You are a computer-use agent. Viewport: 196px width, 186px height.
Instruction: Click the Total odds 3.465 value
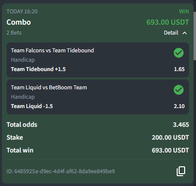click(181, 125)
